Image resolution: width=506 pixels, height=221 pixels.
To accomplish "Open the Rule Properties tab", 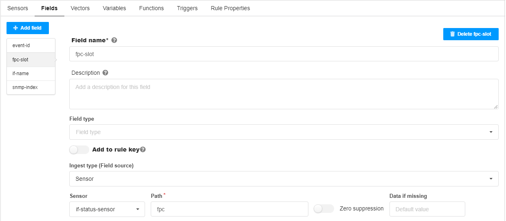I will [x=230, y=8].
